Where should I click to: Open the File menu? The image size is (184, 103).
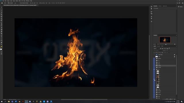[3, 1]
